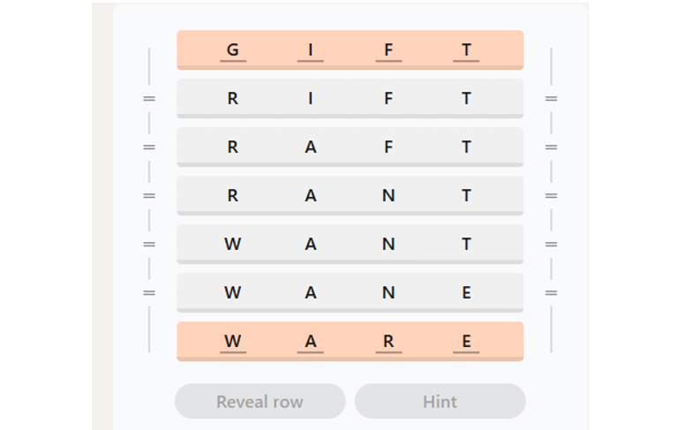The width and height of the screenshot is (693, 430).
Task: Click the Hint button
Action: (441, 401)
